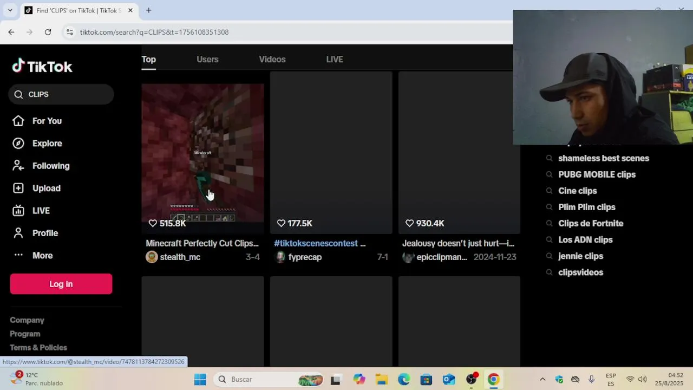Click the magnifier icon beside jennie clips
The height and width of the screenshot is (390, 693).
549,256
